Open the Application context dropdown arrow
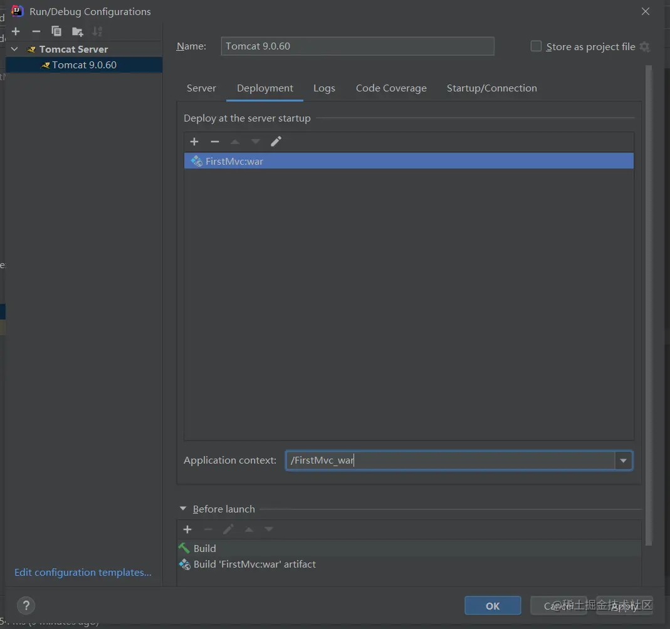 point(624,460)
